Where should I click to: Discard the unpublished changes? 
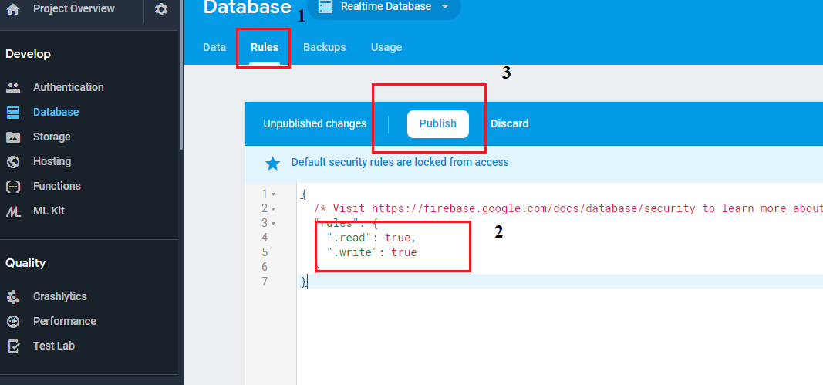coord(509,124)
